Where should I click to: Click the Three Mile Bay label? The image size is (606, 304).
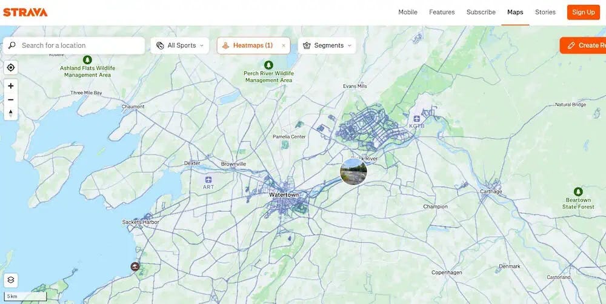click(x=86, y=93)
